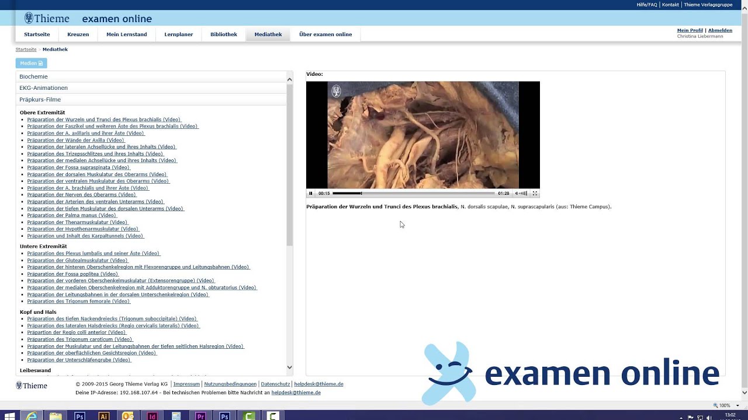Open the Bibliothek tab
Screen dimensions: 748x420
click(x=224, y=34)
